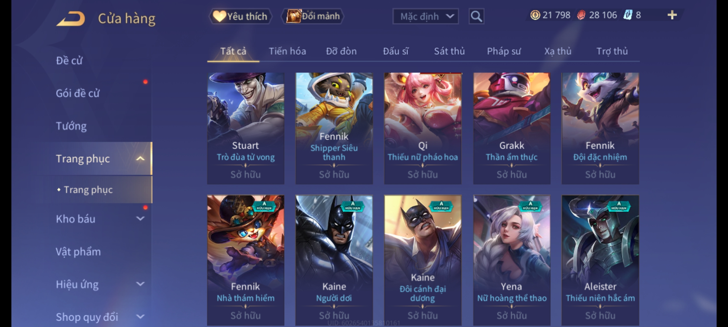Select Kaine Người dơi skin card
The height and width of the screenshot is (327, 728).
tap(334, 260)
